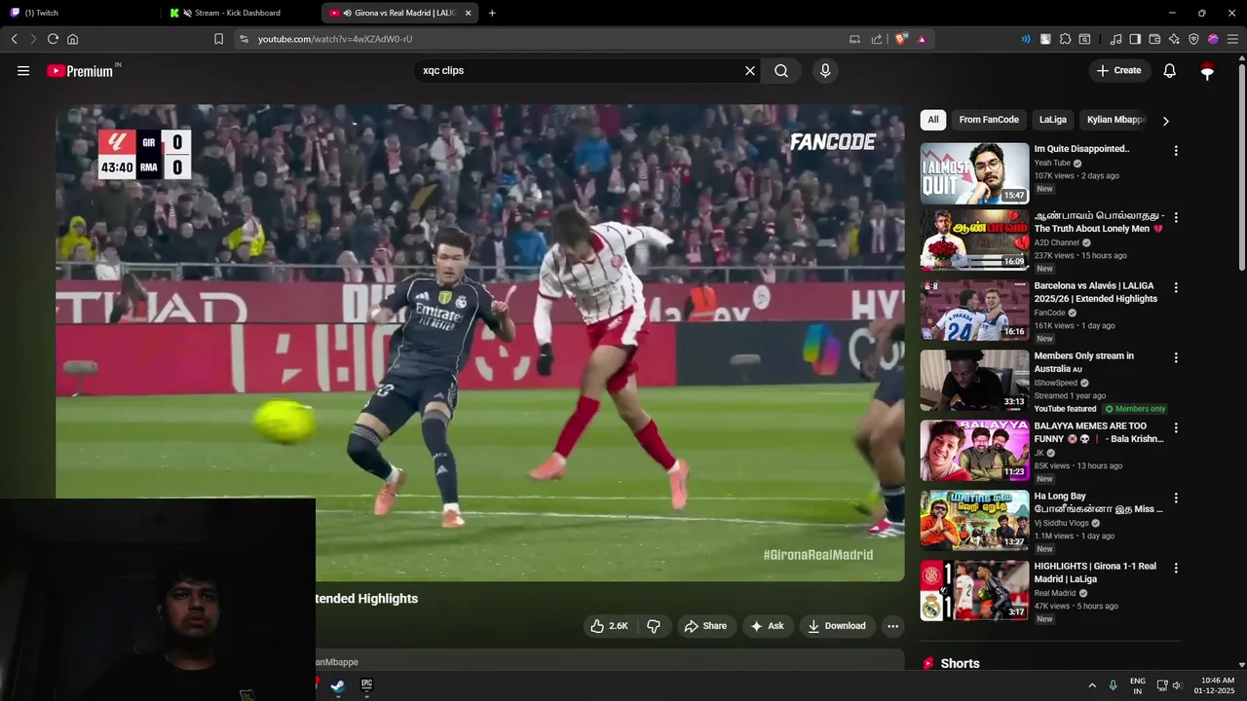Download the video
The image size is (1247, 701).
tap(837, 626)
